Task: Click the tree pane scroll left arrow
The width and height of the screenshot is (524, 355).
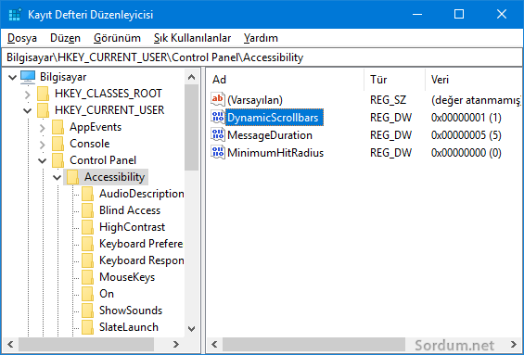Action: [x=10, y=344]
